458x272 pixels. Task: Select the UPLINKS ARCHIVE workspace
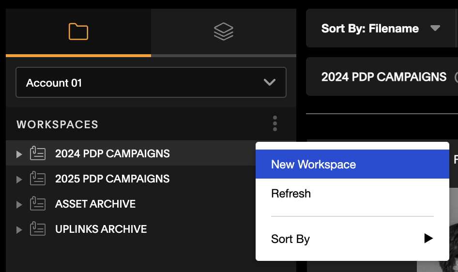click(x=101, y=229)
